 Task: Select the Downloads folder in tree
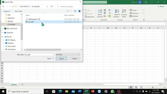point(11,49)
